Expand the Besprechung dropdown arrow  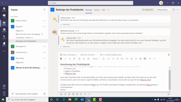170,10
